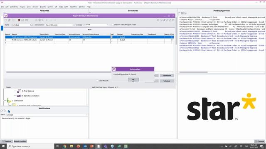Click the Schedule button

point(167,81)
